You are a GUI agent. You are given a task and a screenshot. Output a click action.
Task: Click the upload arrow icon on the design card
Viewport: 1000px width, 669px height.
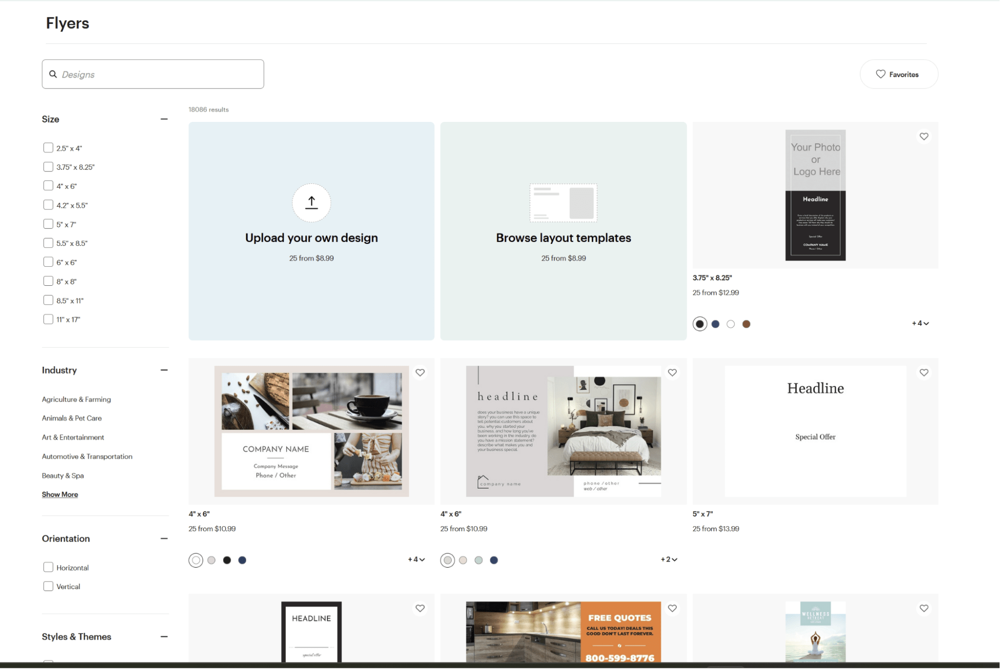click(x=311, y=203)
